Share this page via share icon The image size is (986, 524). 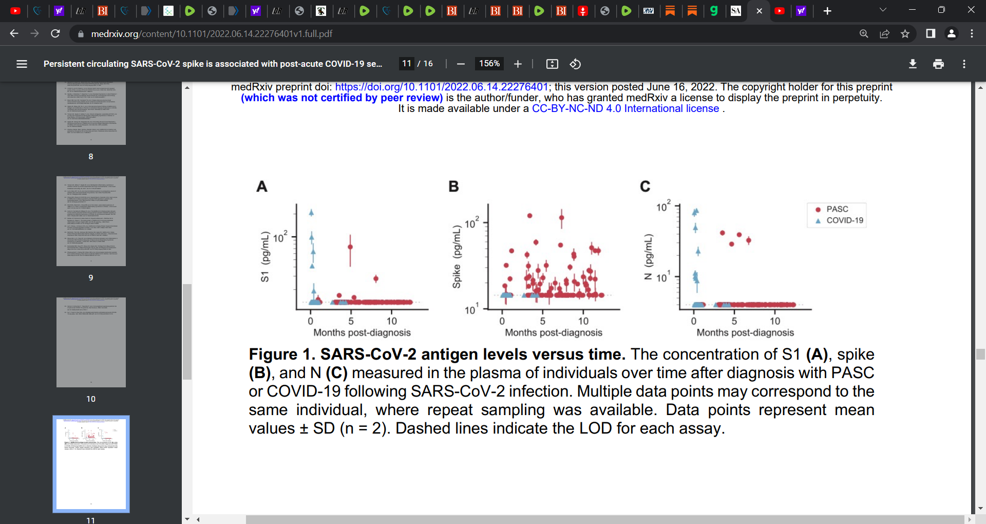pos(884,33)
